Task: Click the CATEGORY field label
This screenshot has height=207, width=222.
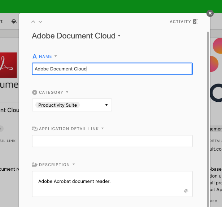Action: tap(51, 92)
